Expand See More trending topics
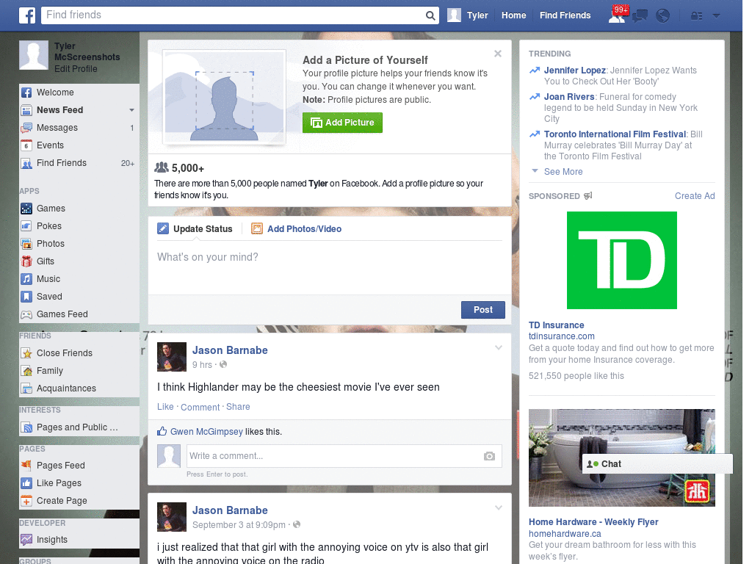Screen dimensions: 752x564 coord(563,172)
